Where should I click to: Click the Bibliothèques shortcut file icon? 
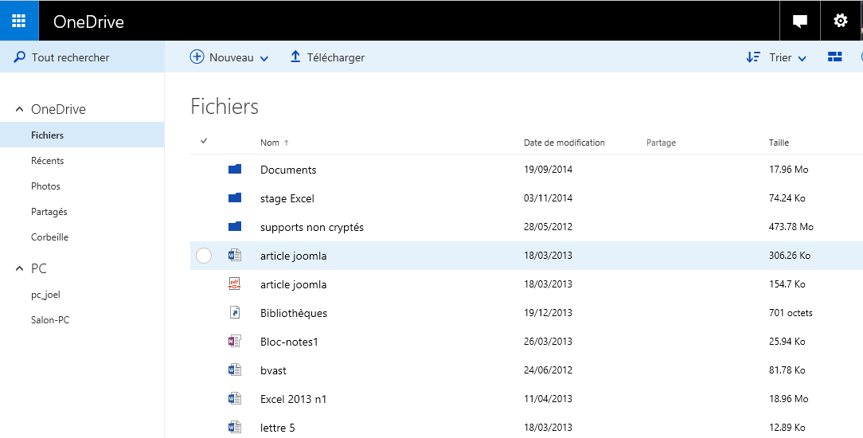(235, 312)
